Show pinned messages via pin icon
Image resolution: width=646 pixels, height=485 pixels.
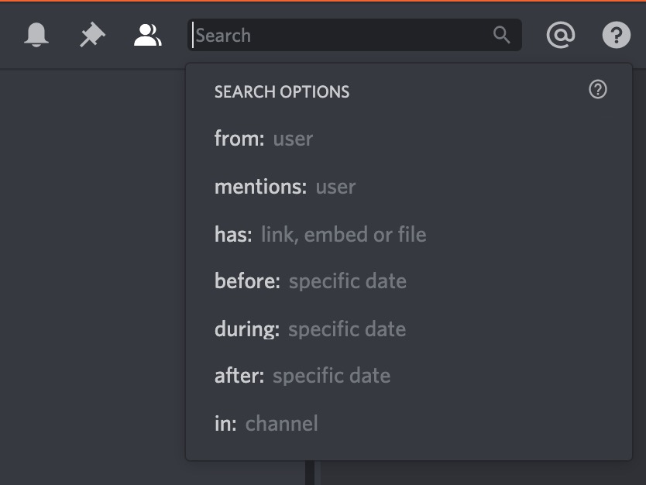pos(92,35)
